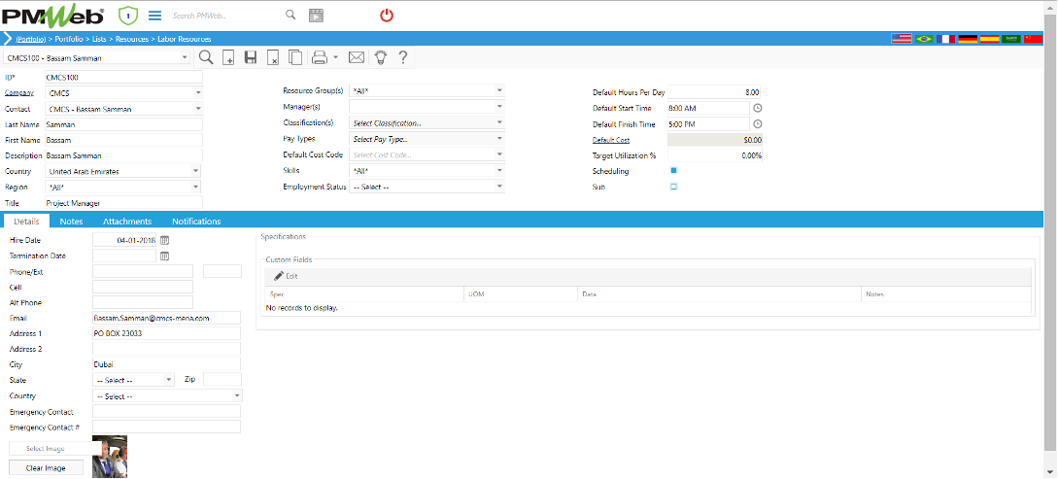The width and height of the screenshot is (1058, 479).
Task: Switch to the Details tab
Action: [27, 222]
